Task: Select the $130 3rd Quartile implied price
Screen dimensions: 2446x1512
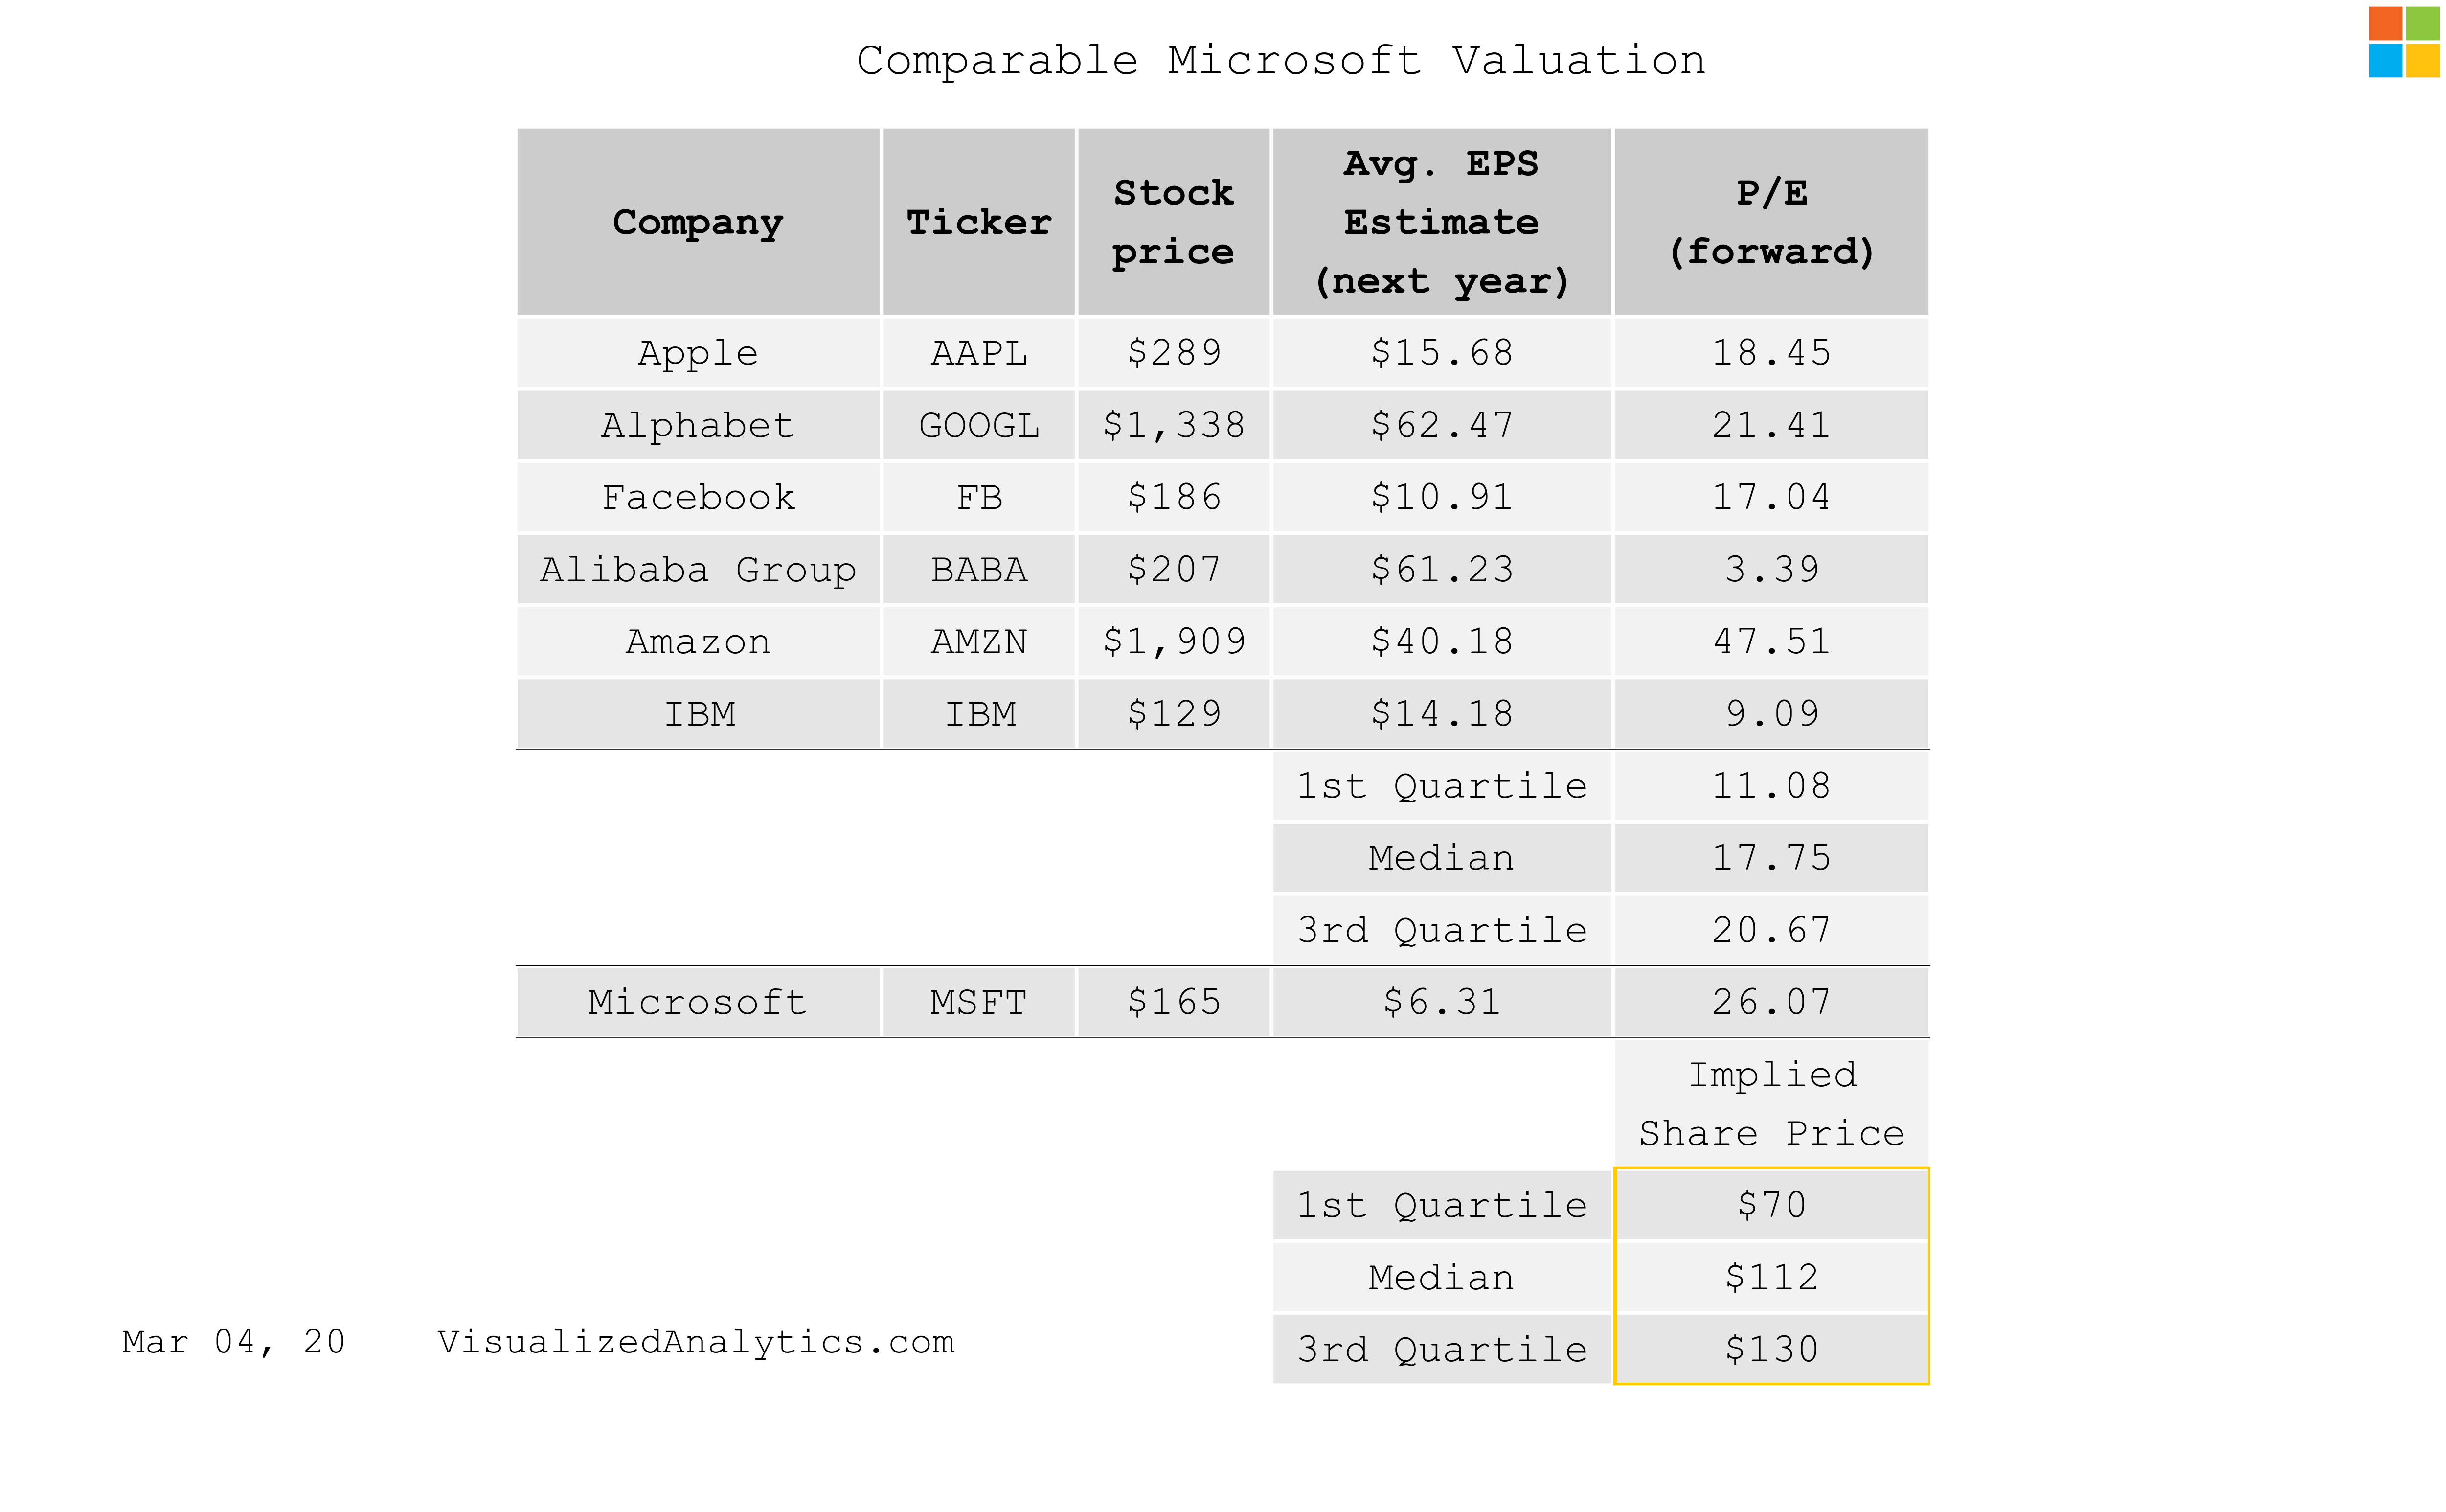Action: [x=1771, y=1350]
